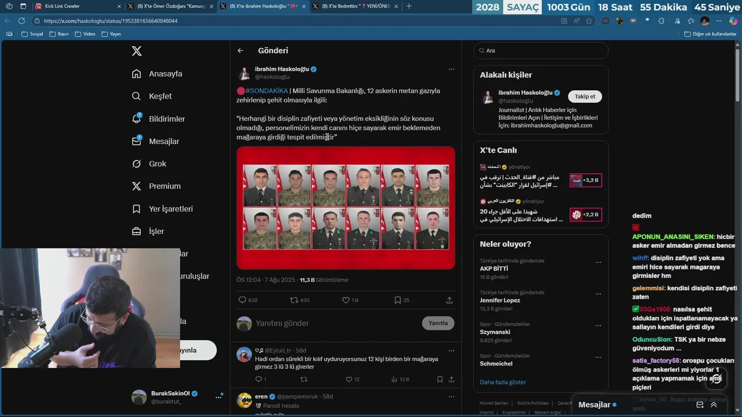Switch to X'te Bedrettin tab
This screenshot has width=742, height=417.
355,6
